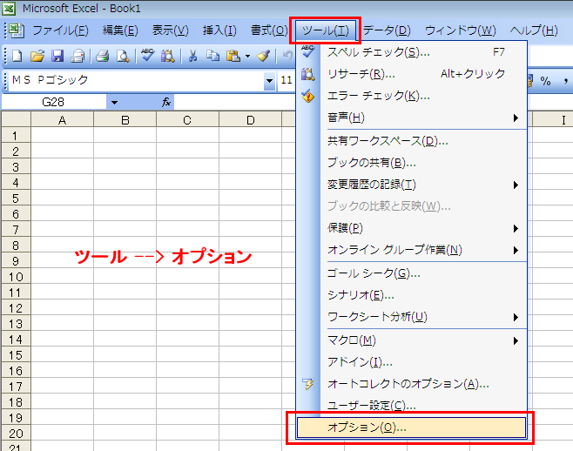Open the Paste options dropdown arrow
This screenshot has width=573, height=451.
click(248, 56)
